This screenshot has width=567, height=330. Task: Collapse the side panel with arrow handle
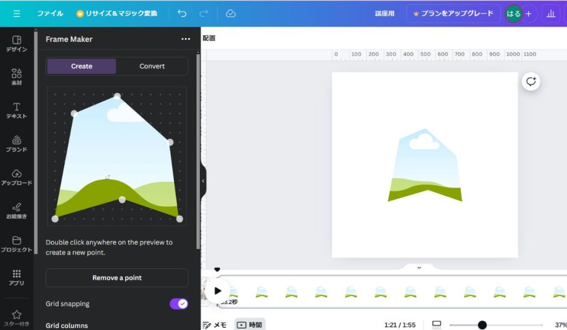coord(203,181)
